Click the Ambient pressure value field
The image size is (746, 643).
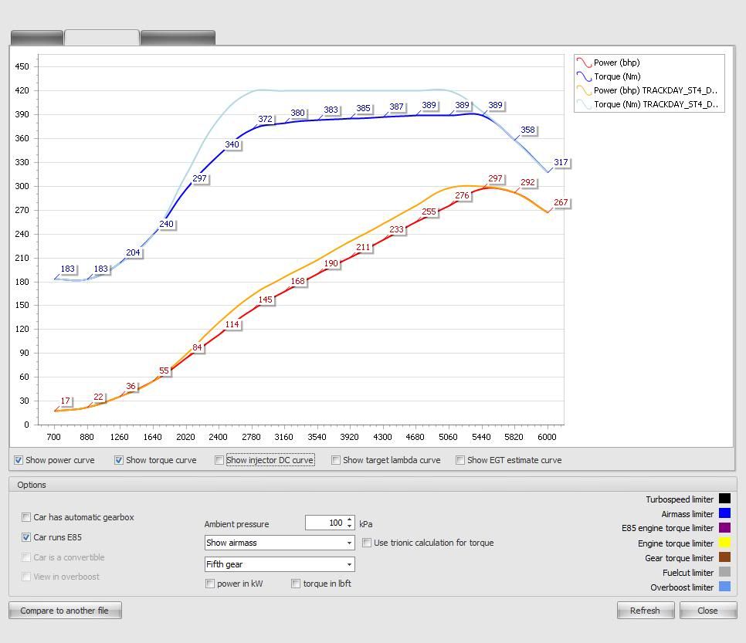coord(325,523)
